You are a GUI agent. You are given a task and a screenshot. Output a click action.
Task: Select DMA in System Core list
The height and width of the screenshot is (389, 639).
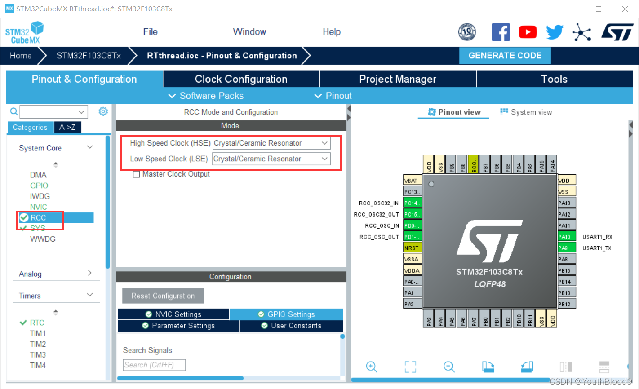(38, 175)
